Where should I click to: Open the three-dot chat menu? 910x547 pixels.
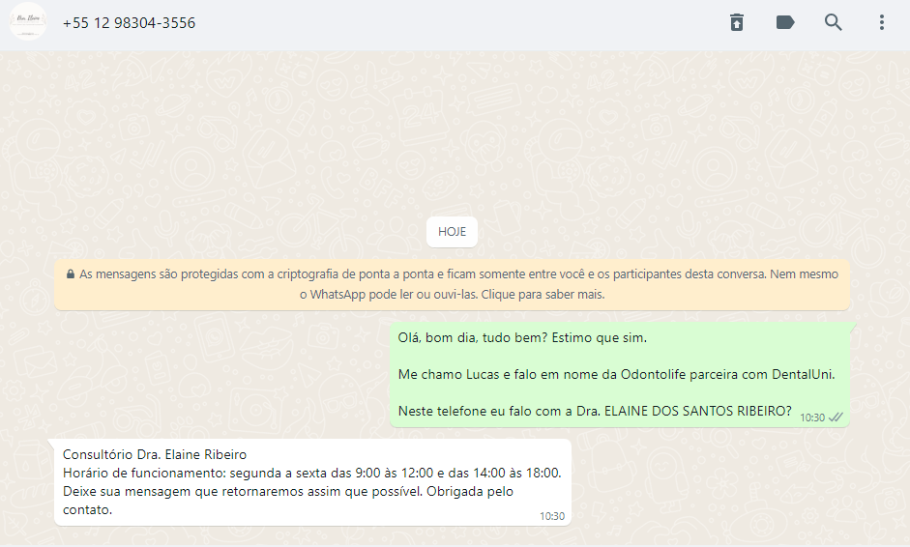[x=882, y=22]
